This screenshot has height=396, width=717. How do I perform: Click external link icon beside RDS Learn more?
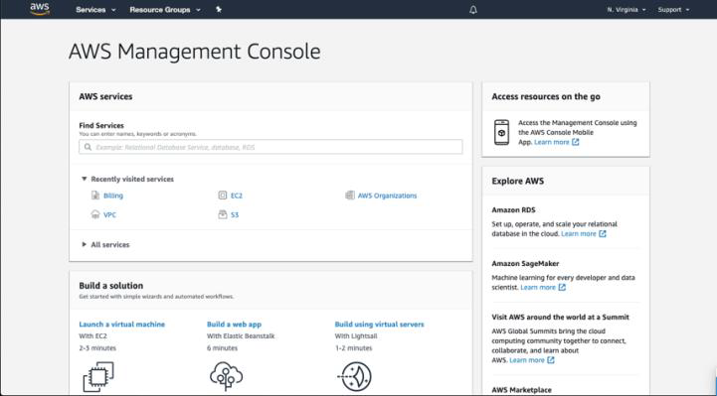603,233
